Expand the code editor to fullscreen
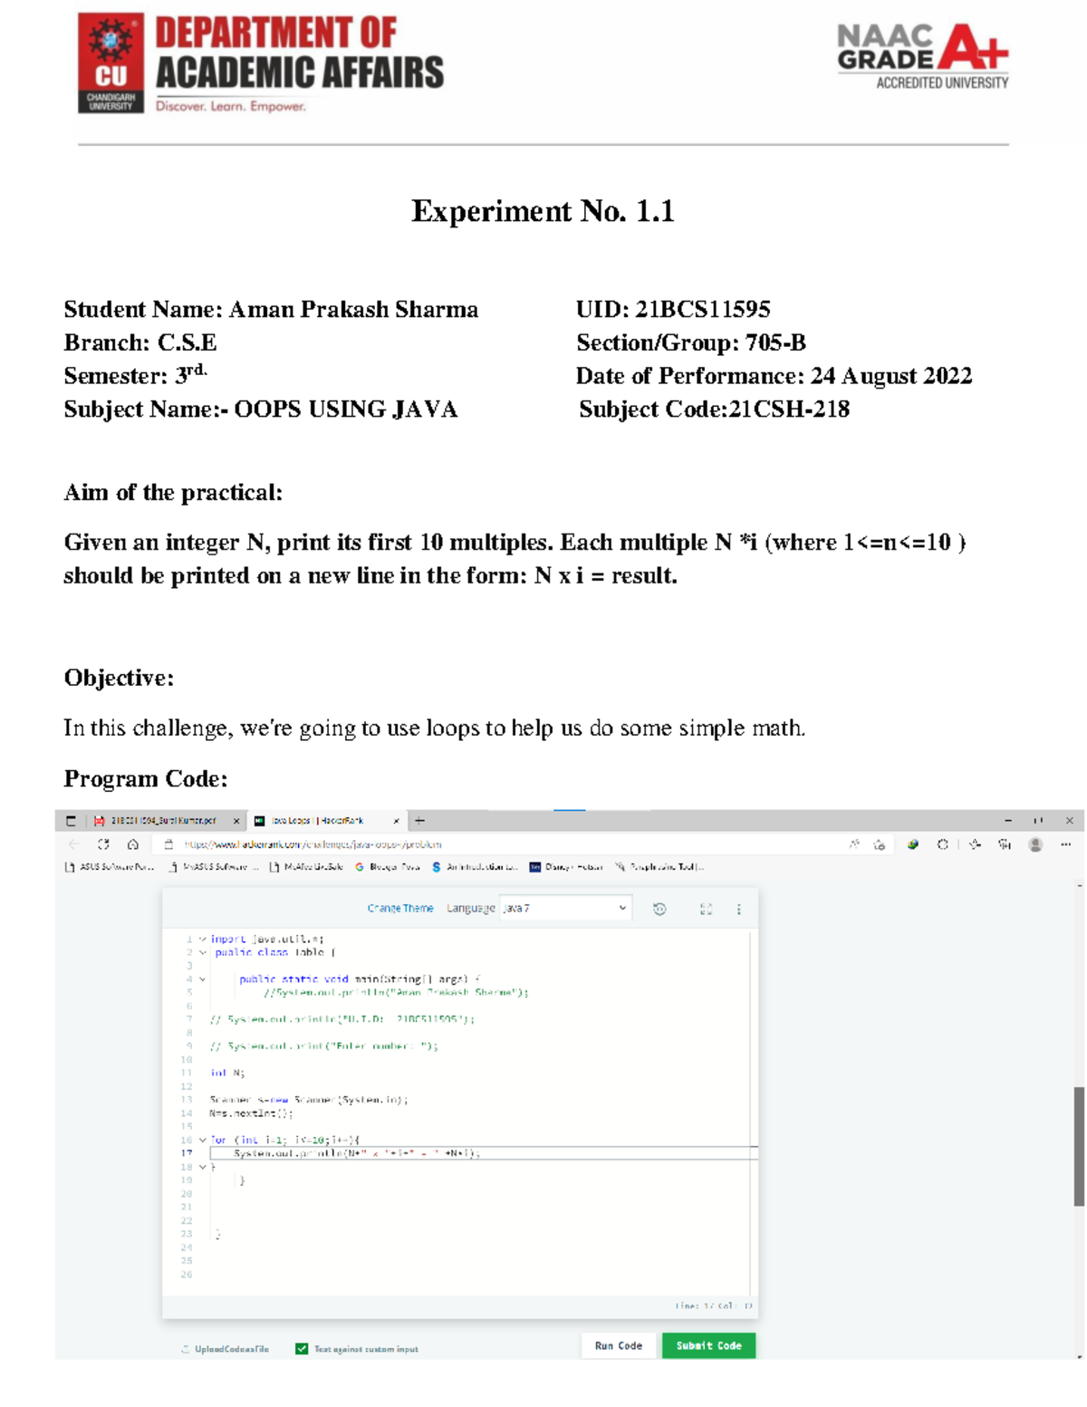Viewport: 1087px width, 1407px height. 707,909
